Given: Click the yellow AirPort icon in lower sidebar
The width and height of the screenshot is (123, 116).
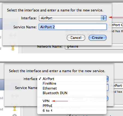Looking at the screenshot, I should (14, 107).
